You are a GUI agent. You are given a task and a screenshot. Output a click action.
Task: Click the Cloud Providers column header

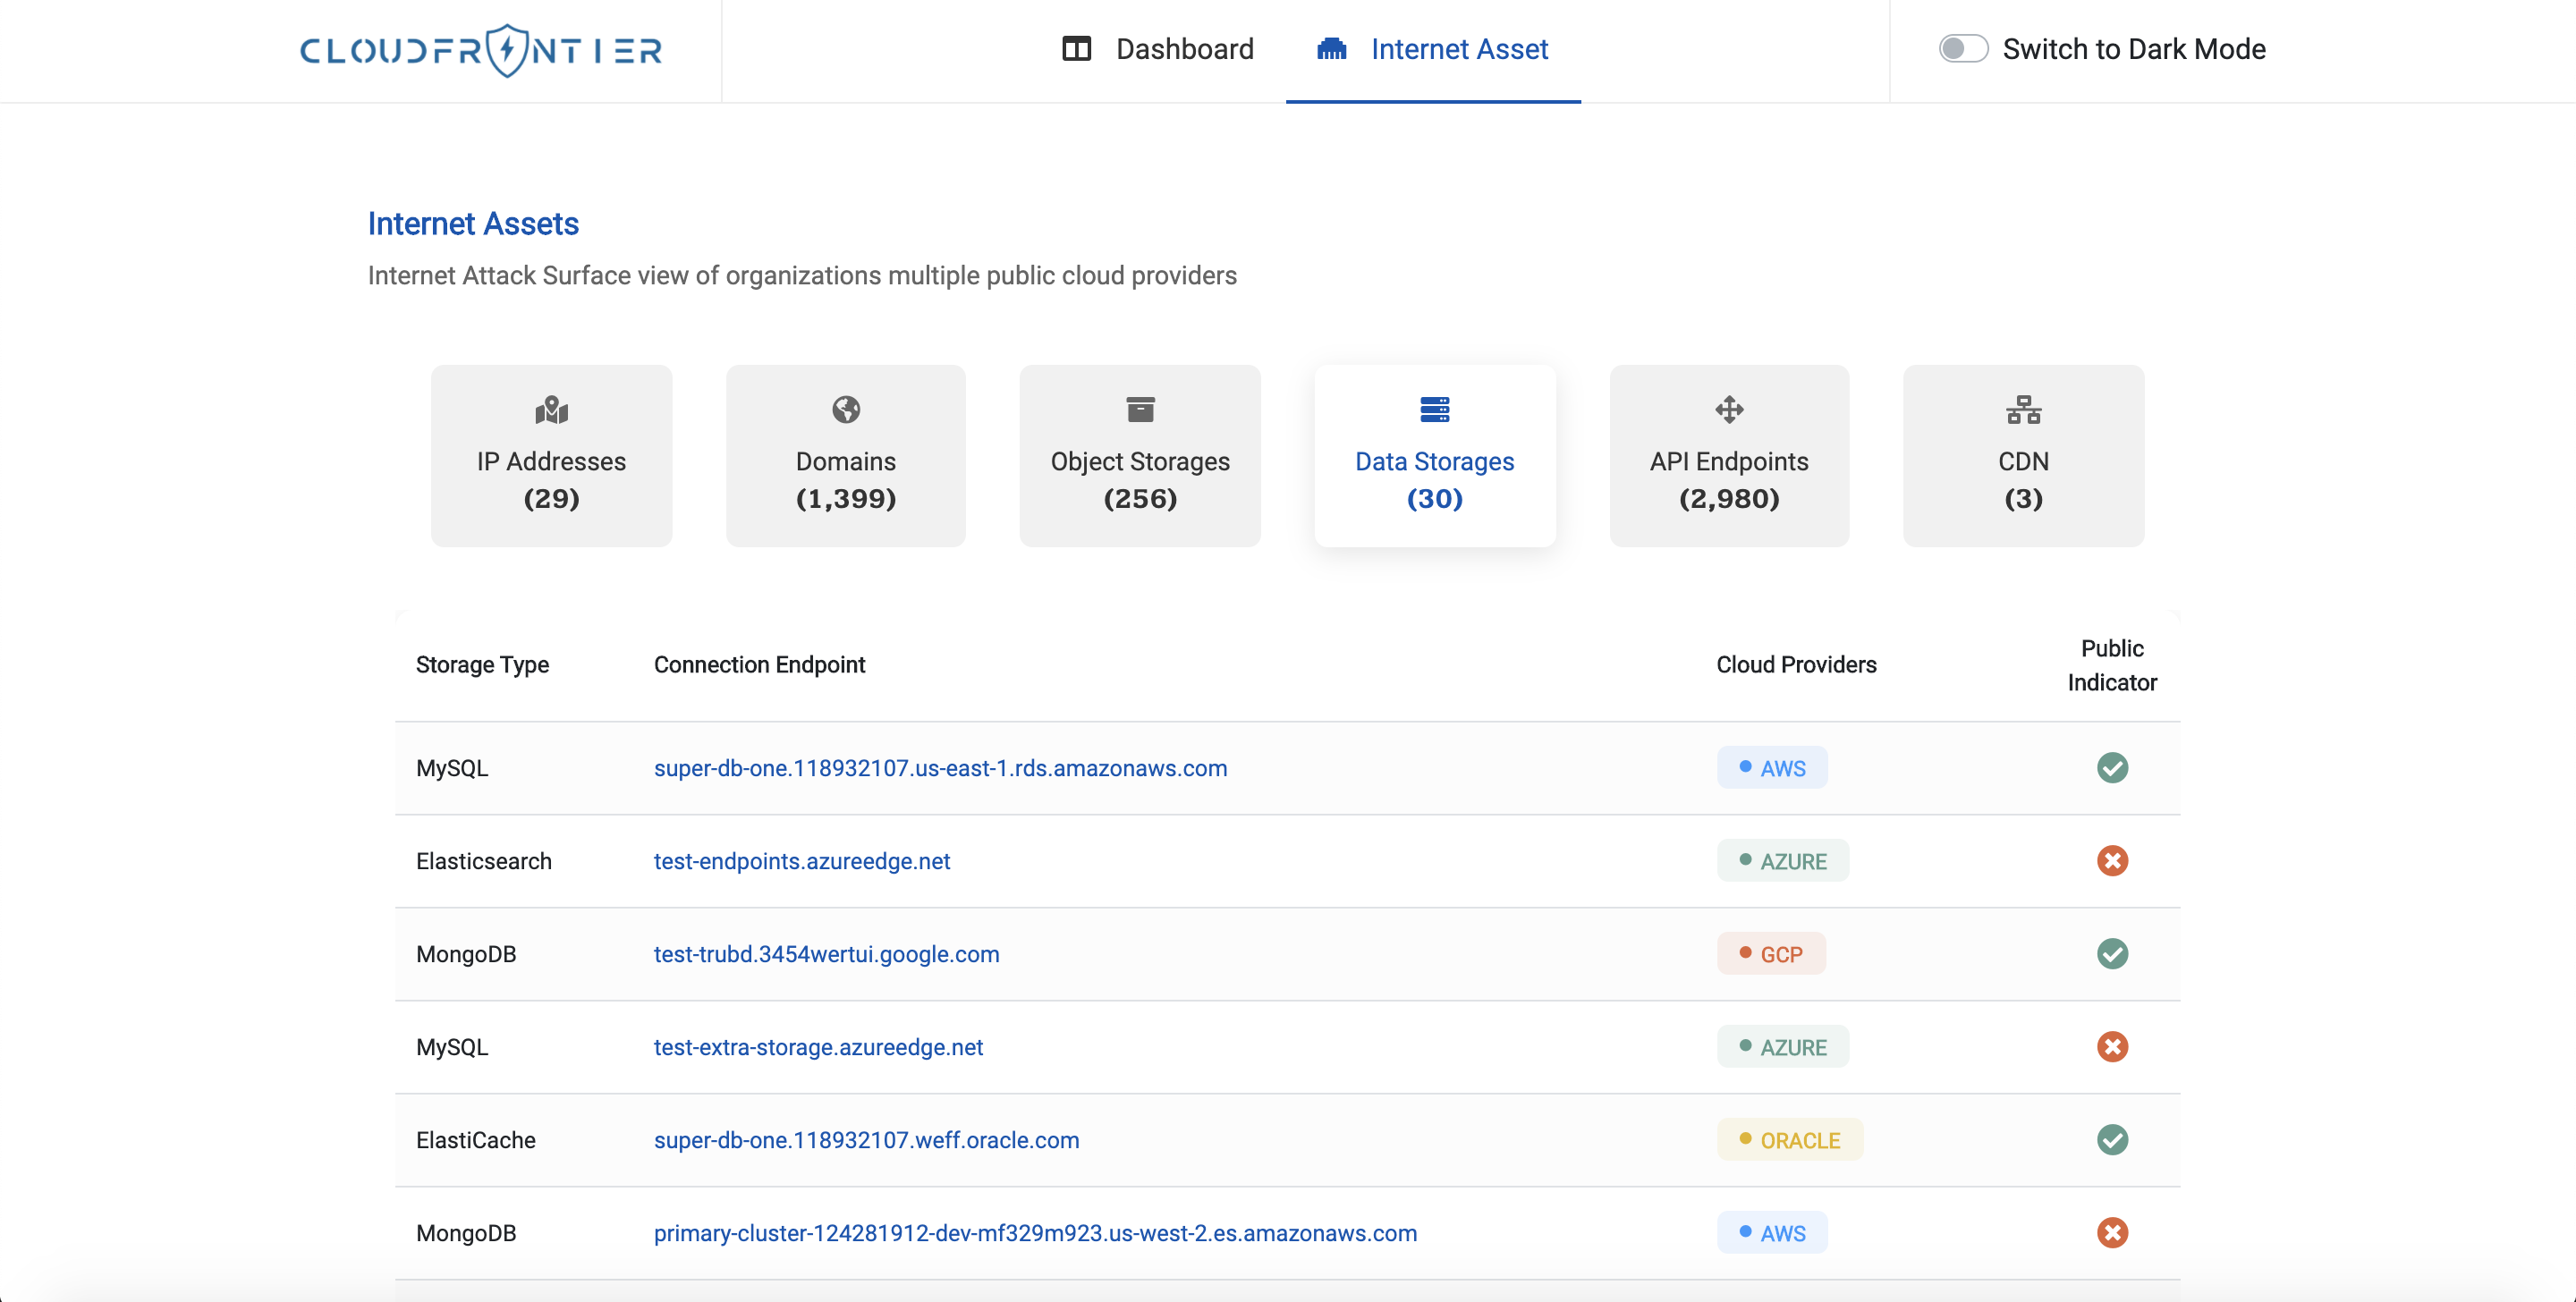[1795, 665]
